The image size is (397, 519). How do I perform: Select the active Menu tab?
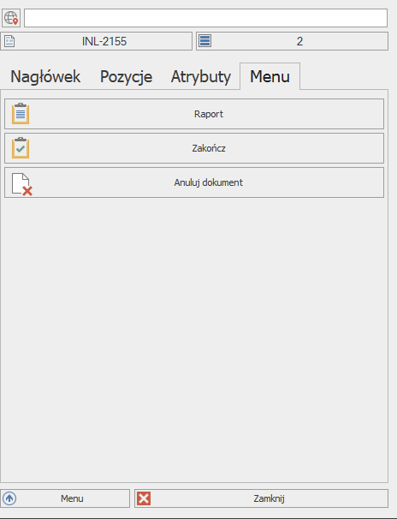(x=270, y=76)
